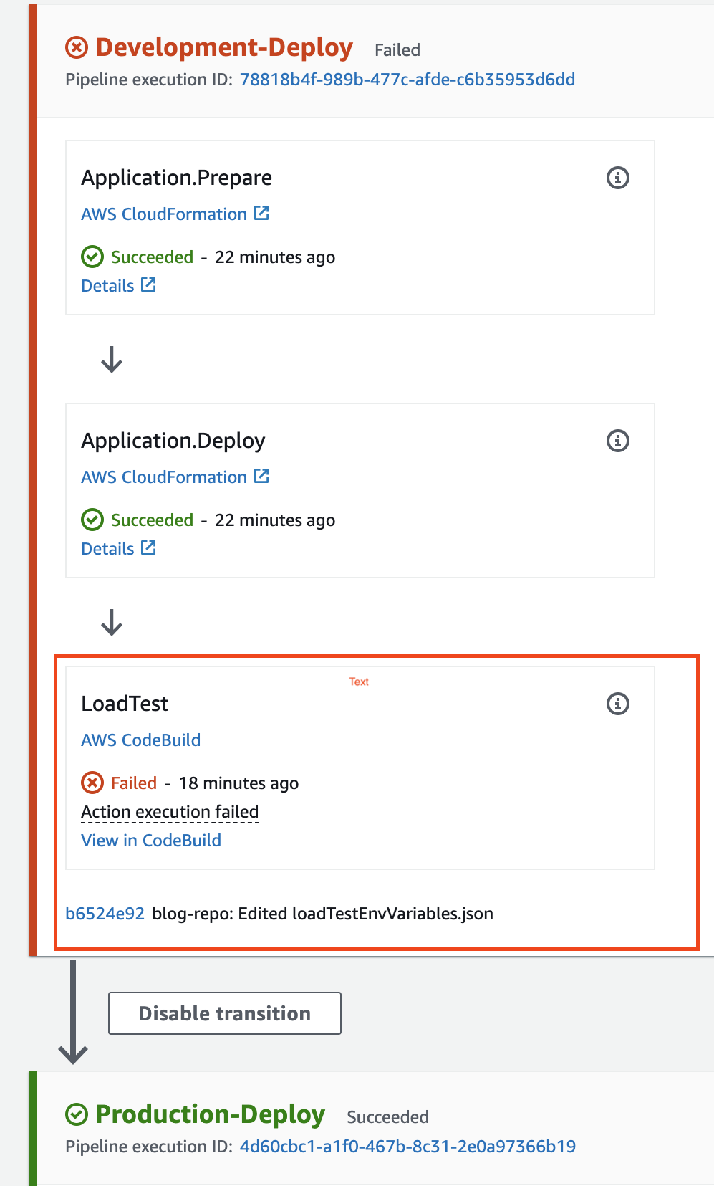Open info icon for Application.Deploy action
714x1186 pixels.
[x=617, y=440]
